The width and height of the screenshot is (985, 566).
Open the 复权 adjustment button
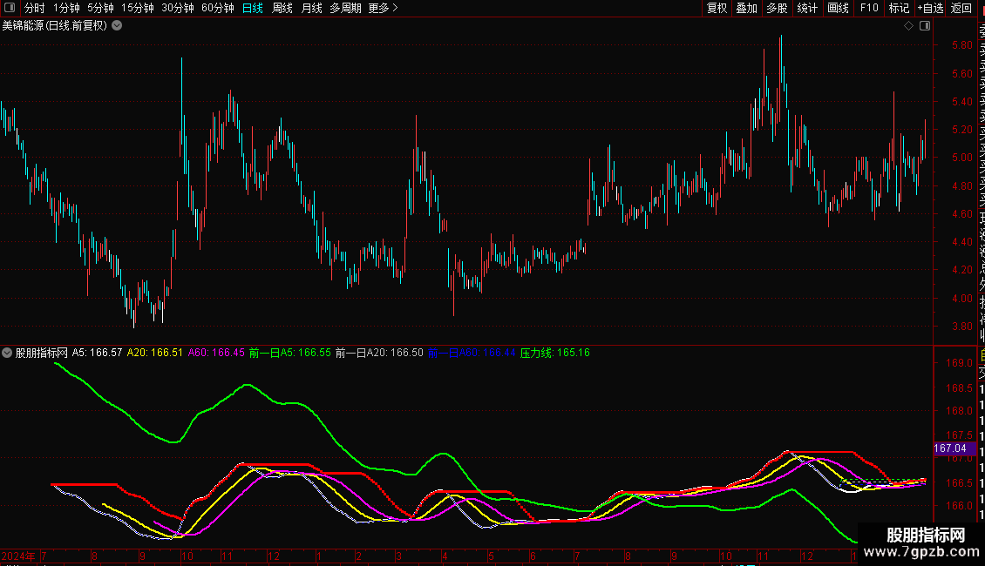[x=717, y=8]
